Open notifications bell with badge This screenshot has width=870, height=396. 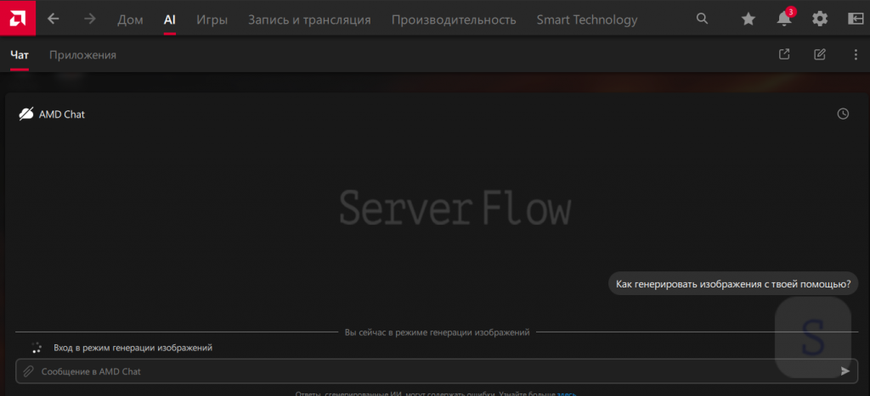click(x=784, y=19)
